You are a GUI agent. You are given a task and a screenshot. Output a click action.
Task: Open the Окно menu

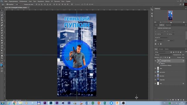tap(63, 1)
